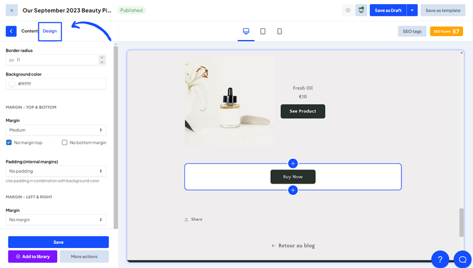Switch to mobile preview icon
The image size is (473, 268).
pos(280,31)
